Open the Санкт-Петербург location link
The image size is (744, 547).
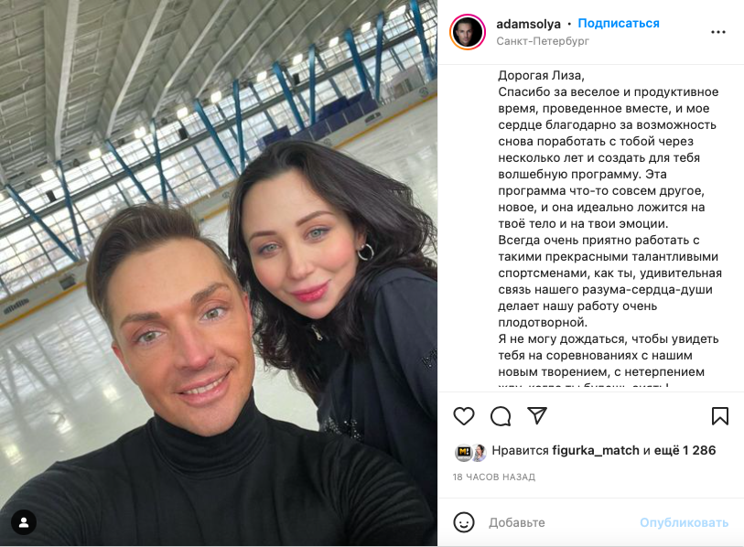(543, 41)
